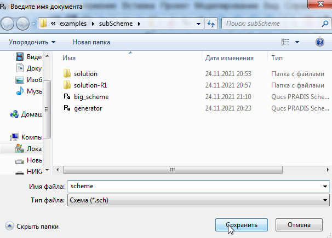The height and width of the screenshot is (238, 332).
Task: Sort by Дата изменения column header
Action: [229, 57]
